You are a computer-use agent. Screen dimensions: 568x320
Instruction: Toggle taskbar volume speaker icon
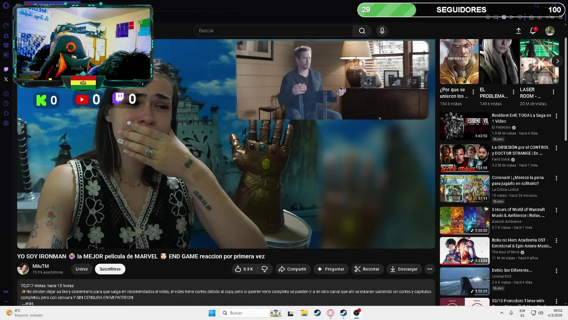tap(540, 313)
